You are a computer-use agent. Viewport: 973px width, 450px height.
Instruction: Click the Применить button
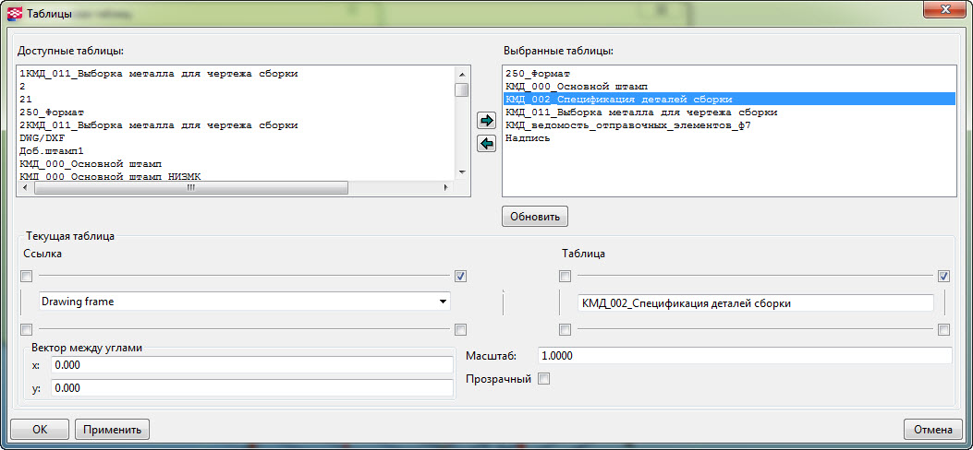tap(112, 429)
